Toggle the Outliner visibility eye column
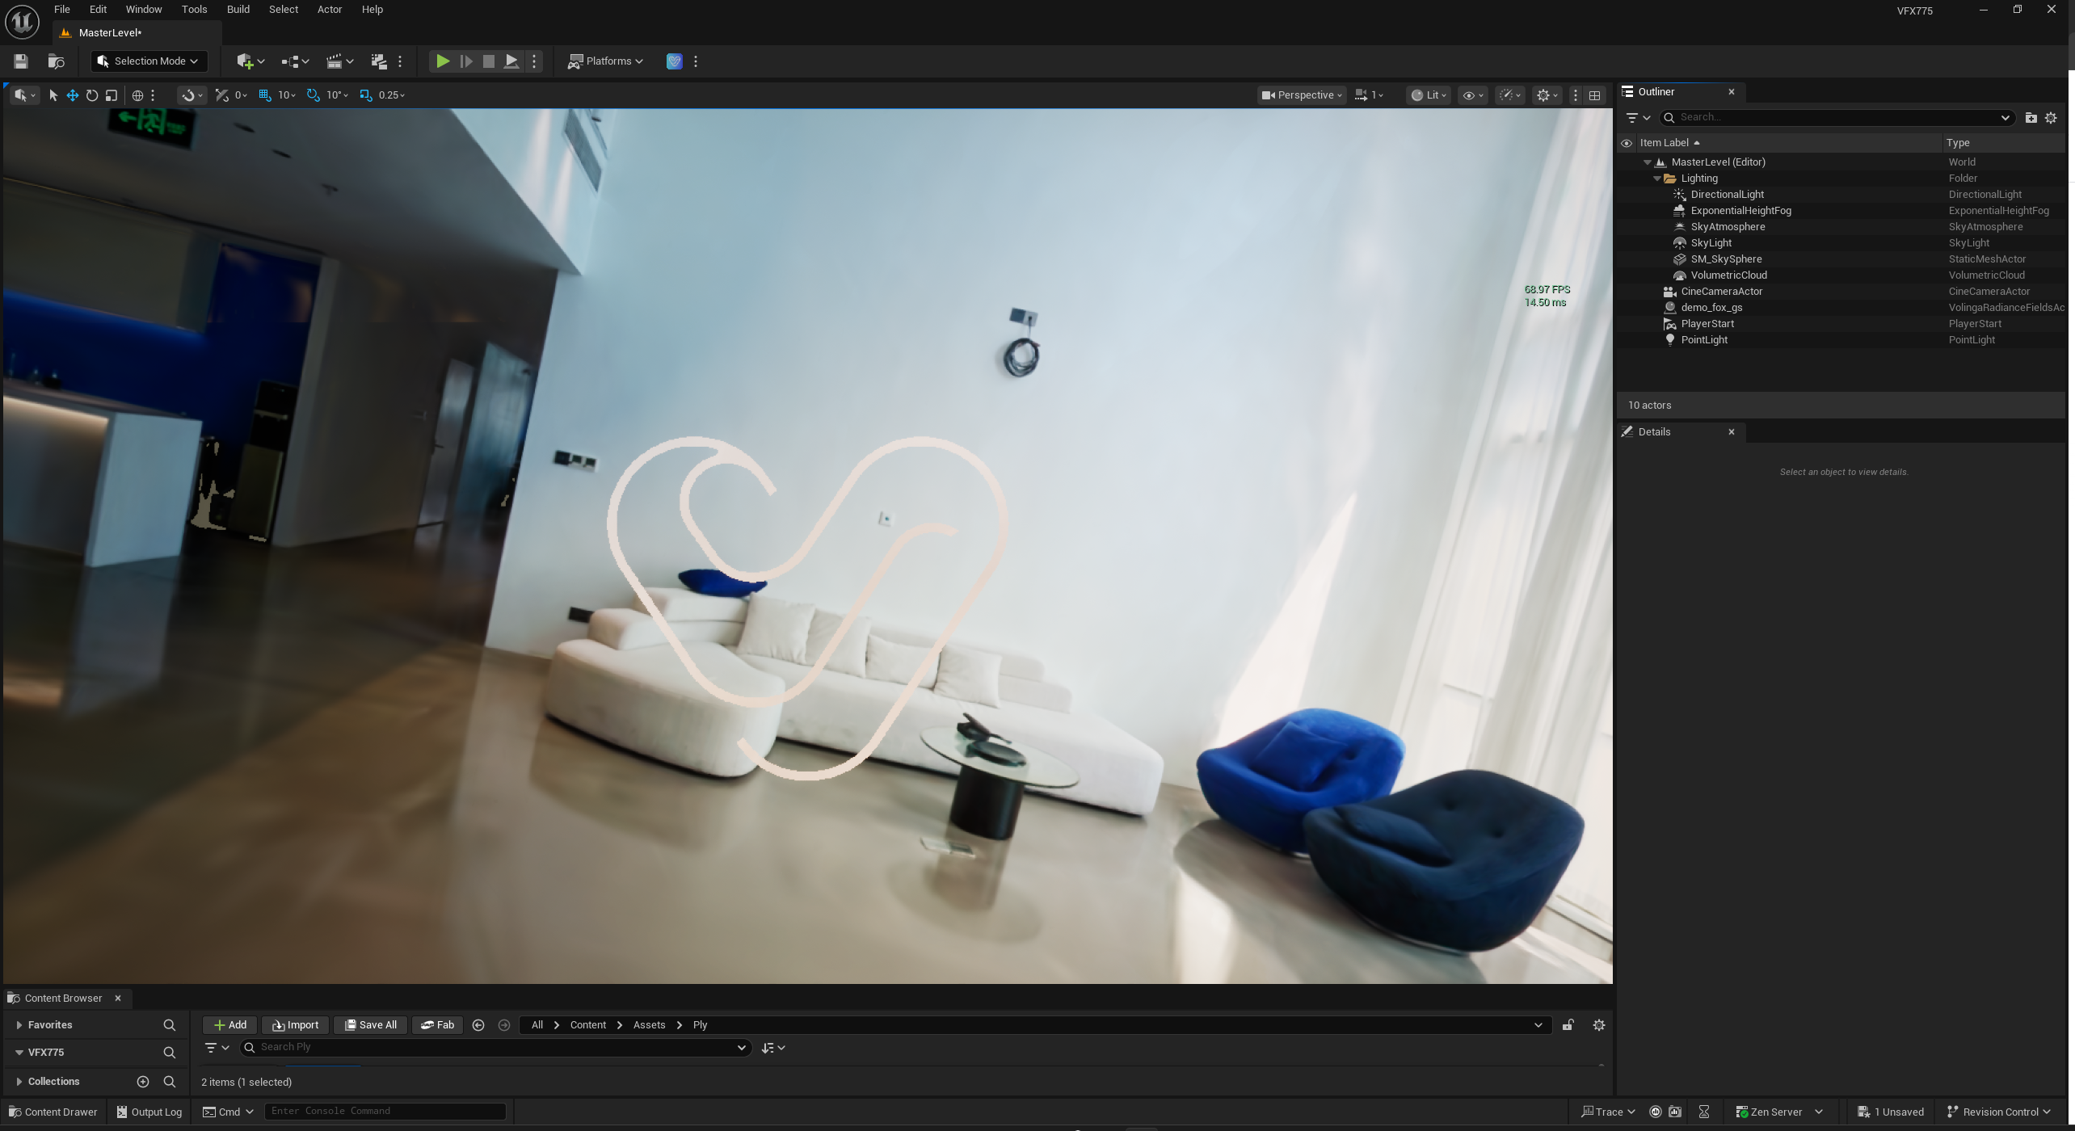This screenshot has width=2075, height=1131. point(1627,143)
